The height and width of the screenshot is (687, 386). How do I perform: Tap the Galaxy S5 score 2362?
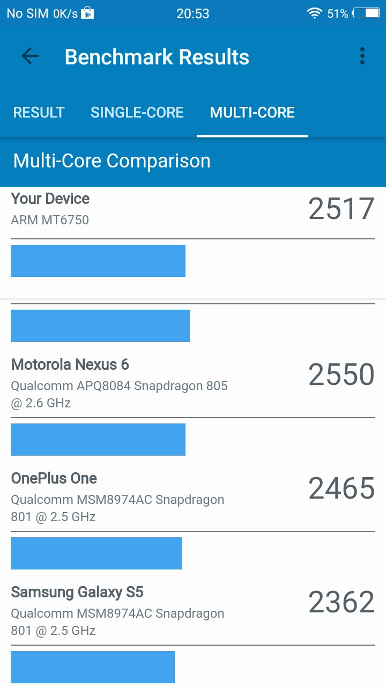341,602
